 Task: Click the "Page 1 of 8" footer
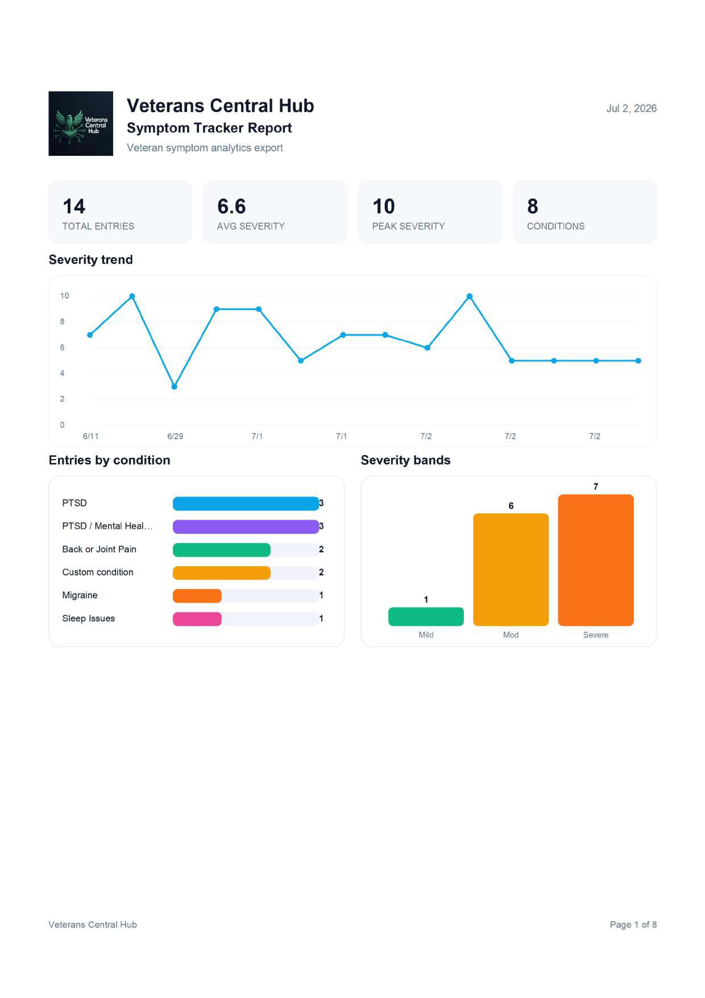click(x=633, y=925)
